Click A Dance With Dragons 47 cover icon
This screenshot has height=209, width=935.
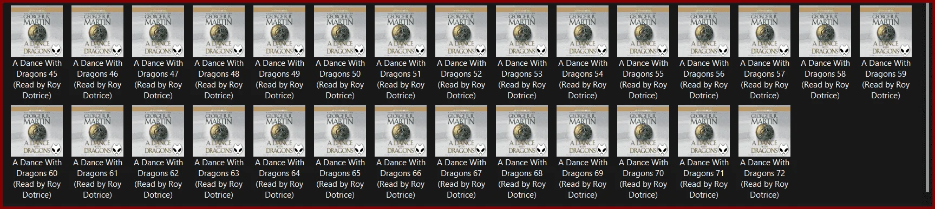tap(158, 31)
